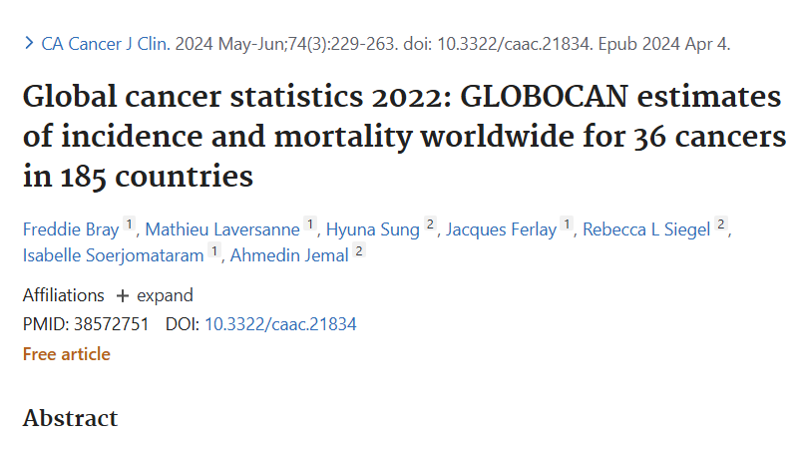The image size is (798, 449).
Task: Click affiliation superscript 2 after Ahmedin Jemal
Action: point(359,250)
